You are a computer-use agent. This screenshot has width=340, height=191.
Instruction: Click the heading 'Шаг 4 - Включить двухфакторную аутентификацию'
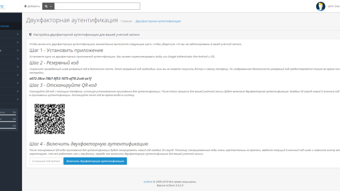point(89,144)
